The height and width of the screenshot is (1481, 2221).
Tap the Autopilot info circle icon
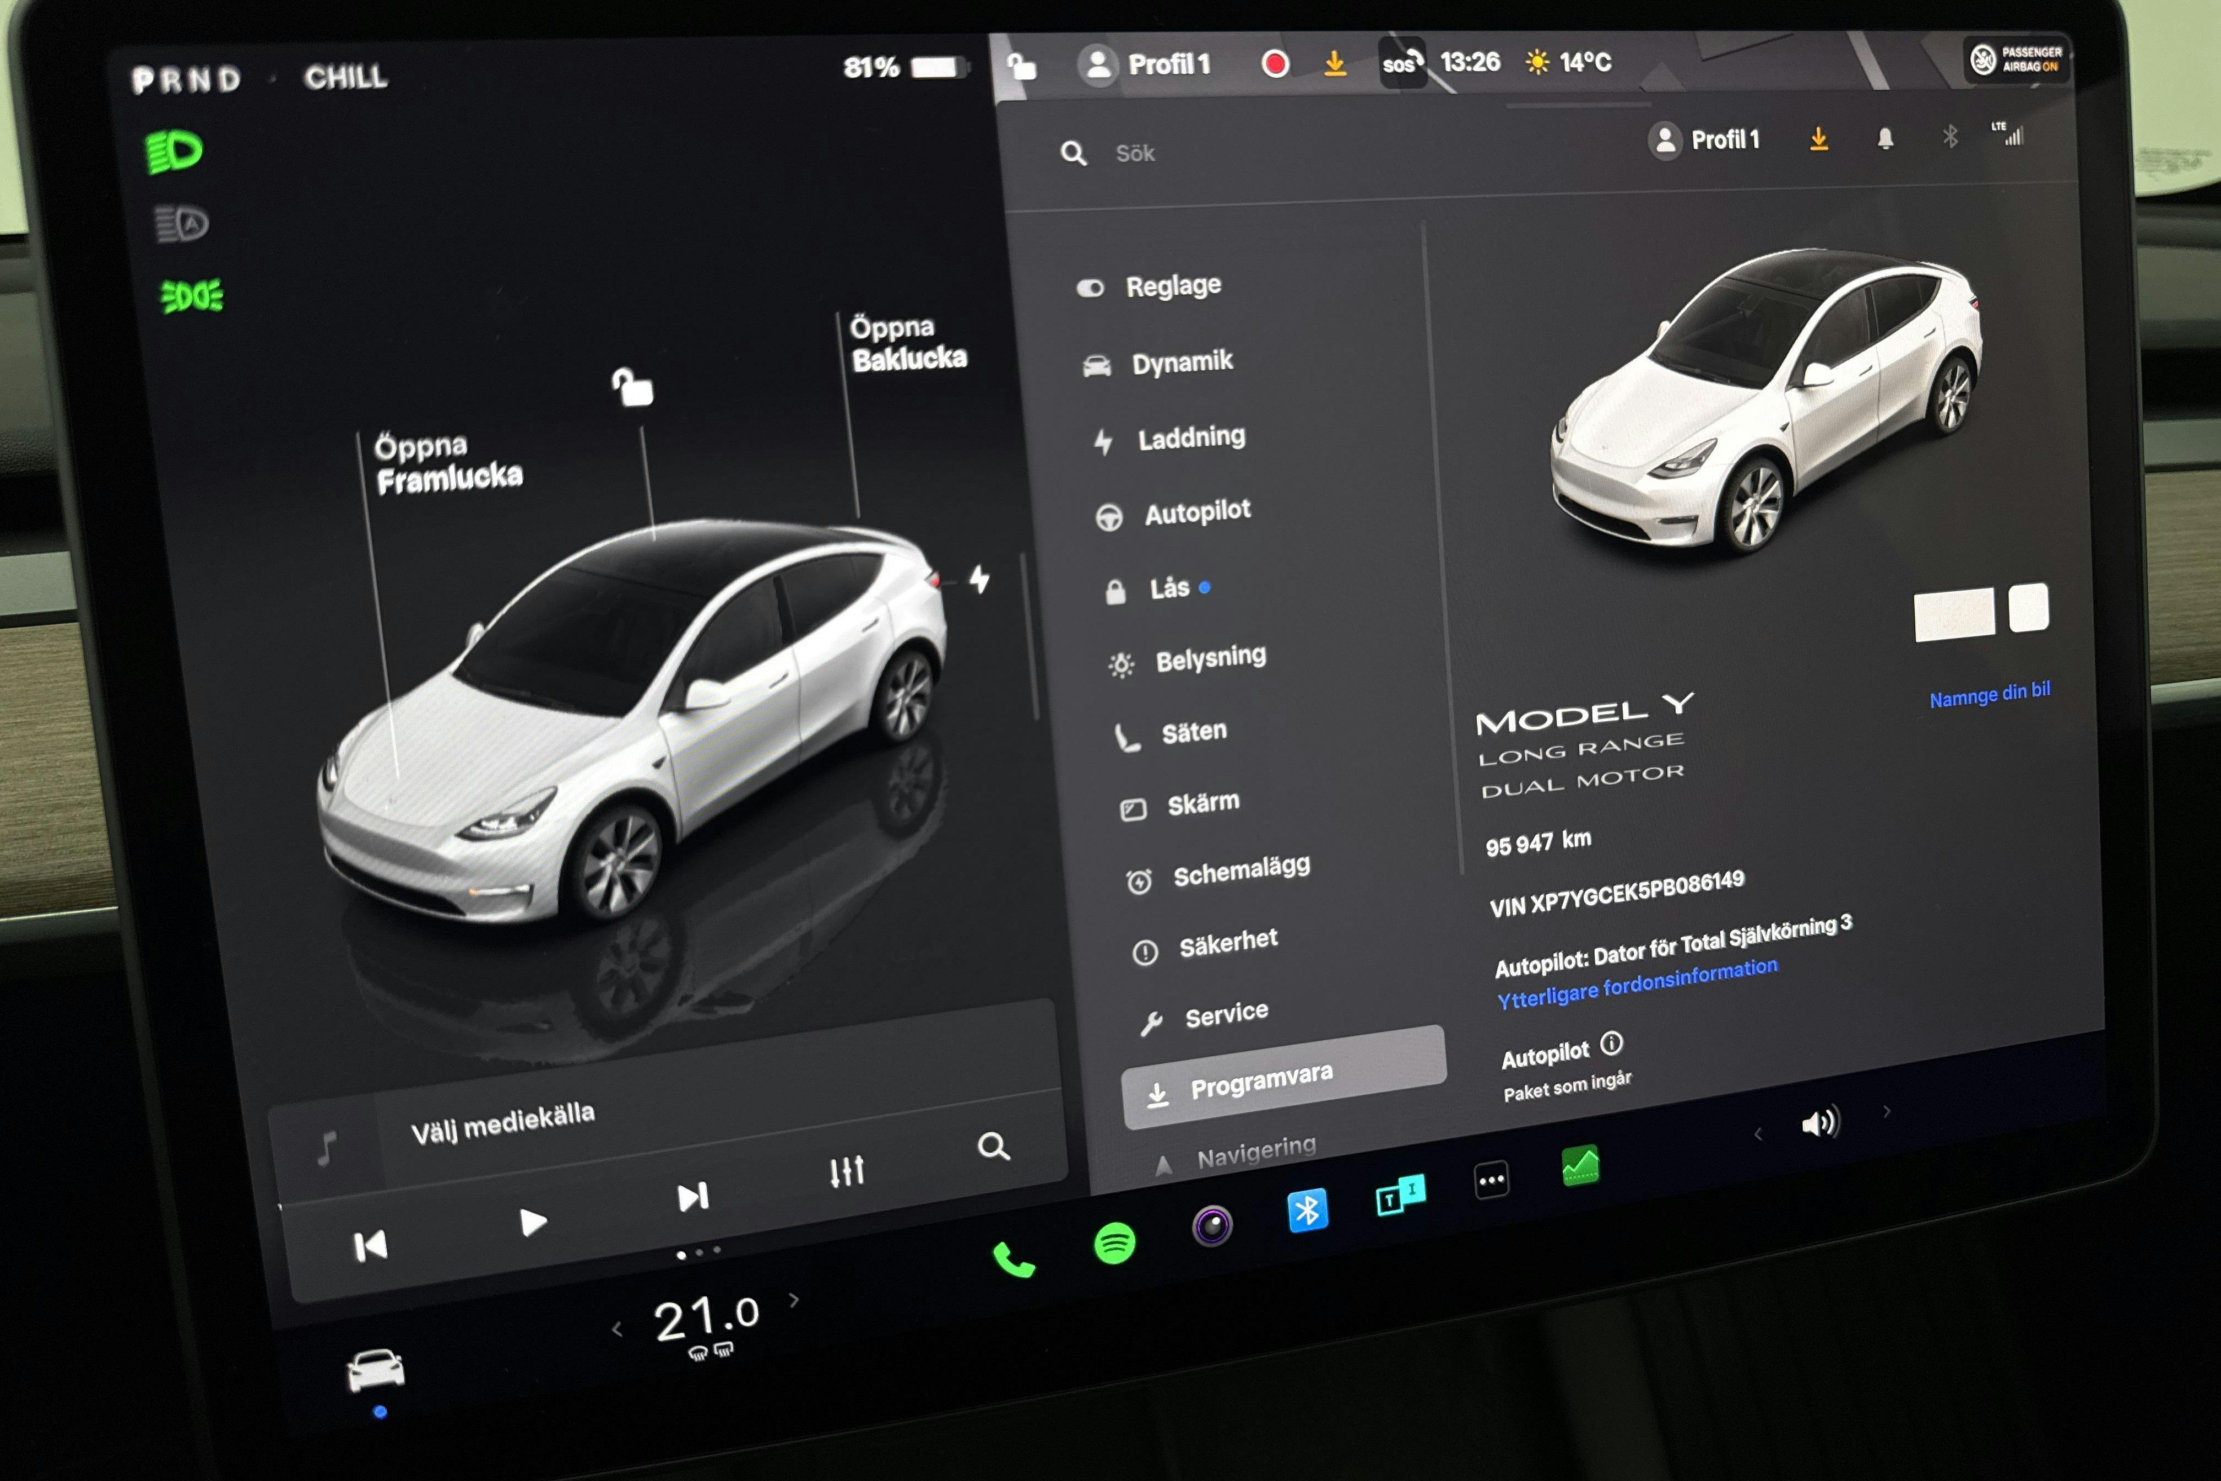click(1612, 1043)
